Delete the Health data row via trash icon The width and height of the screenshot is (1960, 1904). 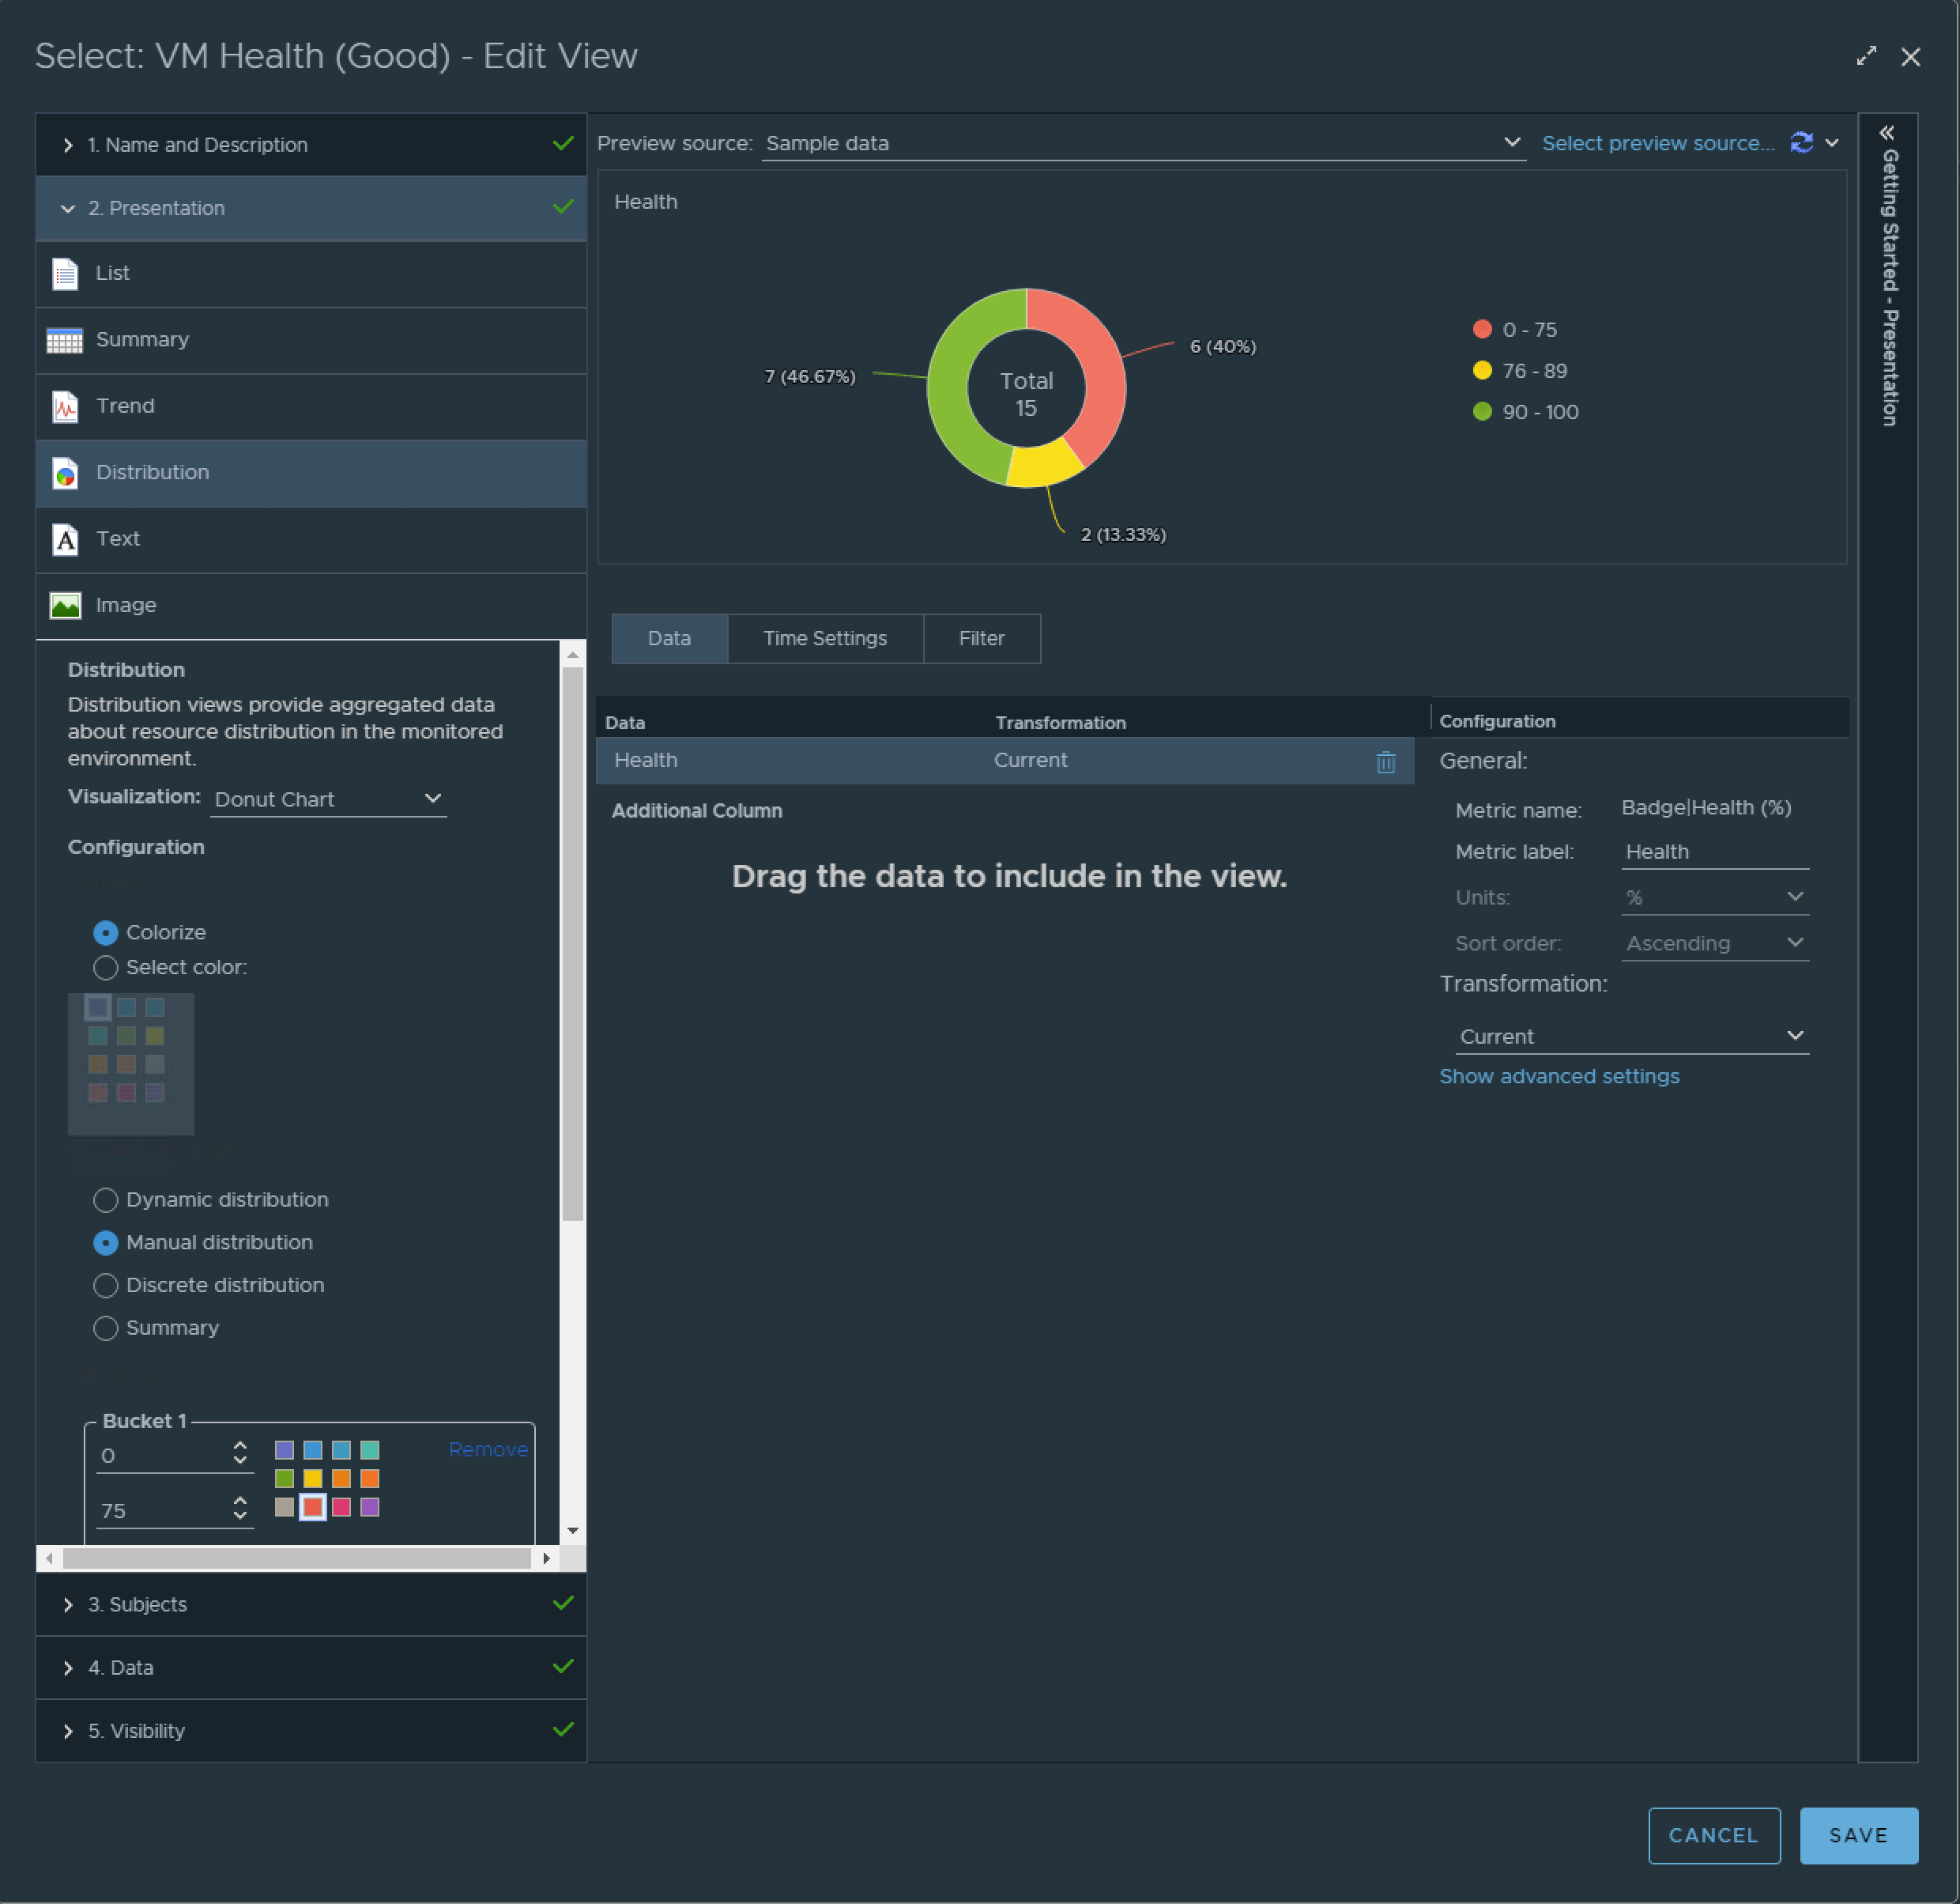click(1385, 762)
